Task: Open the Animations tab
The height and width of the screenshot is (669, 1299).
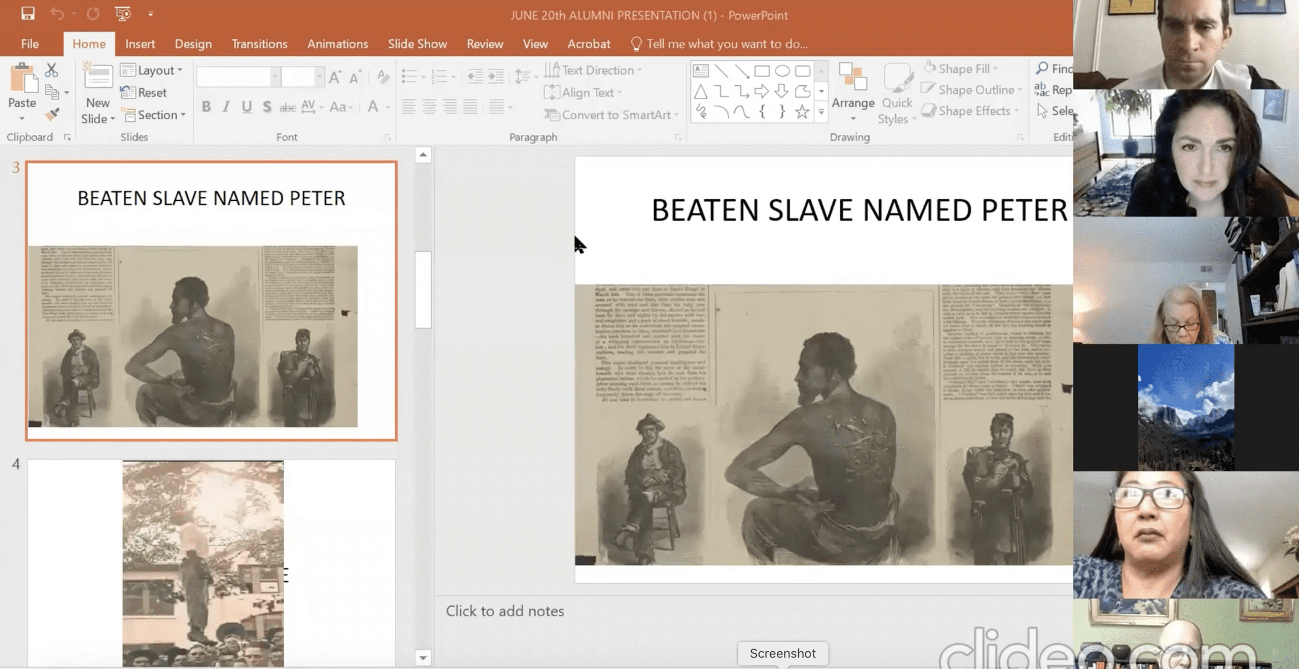Action: click(337, 44)
